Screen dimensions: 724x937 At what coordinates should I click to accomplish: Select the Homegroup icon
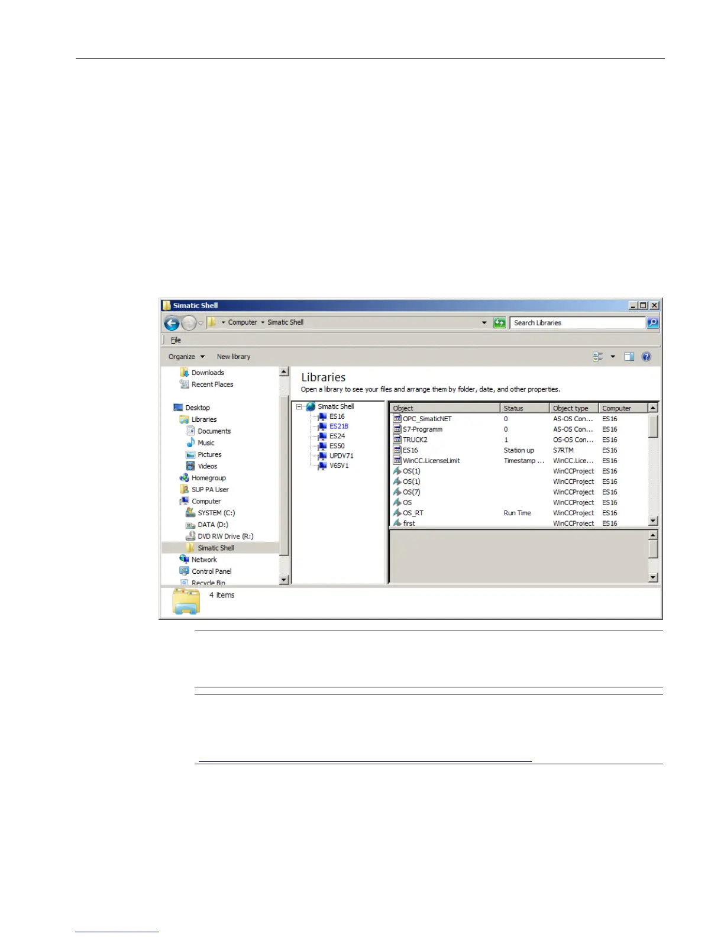[x=184, y=477]
